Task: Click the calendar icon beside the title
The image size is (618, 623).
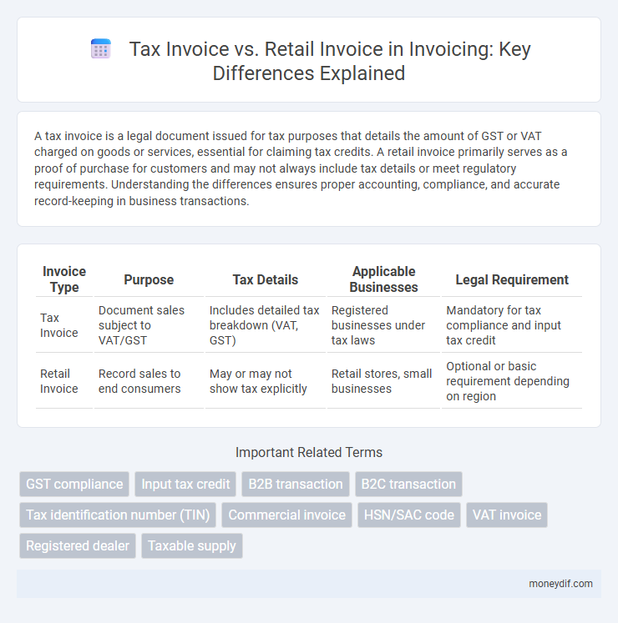Action: pos(101,49)
